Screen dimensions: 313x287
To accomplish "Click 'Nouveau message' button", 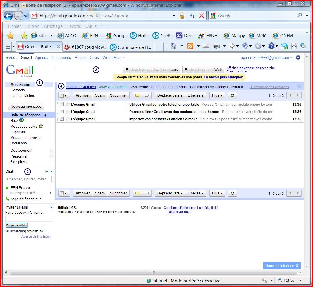I will click(26, 106).
